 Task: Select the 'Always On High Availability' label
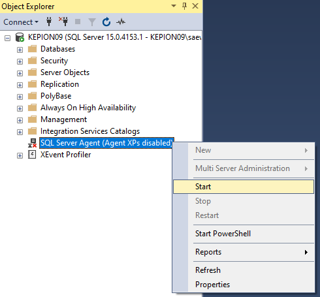pos(88,108)
